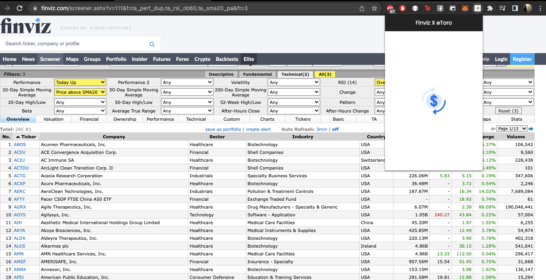Open the Chrome profile avatar
Image resolution: width=546 pixels, height=280 pixels.
528,8
